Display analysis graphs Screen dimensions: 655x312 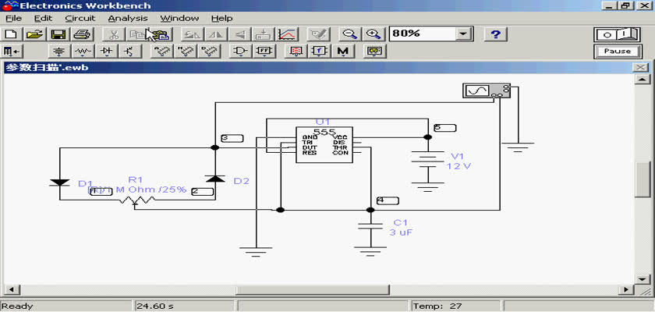(287, 34)
